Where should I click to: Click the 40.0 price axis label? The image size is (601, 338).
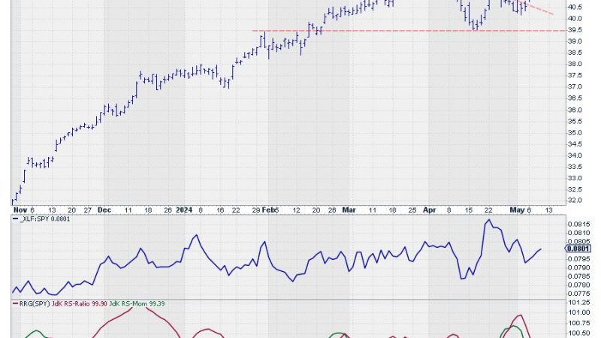575,18
